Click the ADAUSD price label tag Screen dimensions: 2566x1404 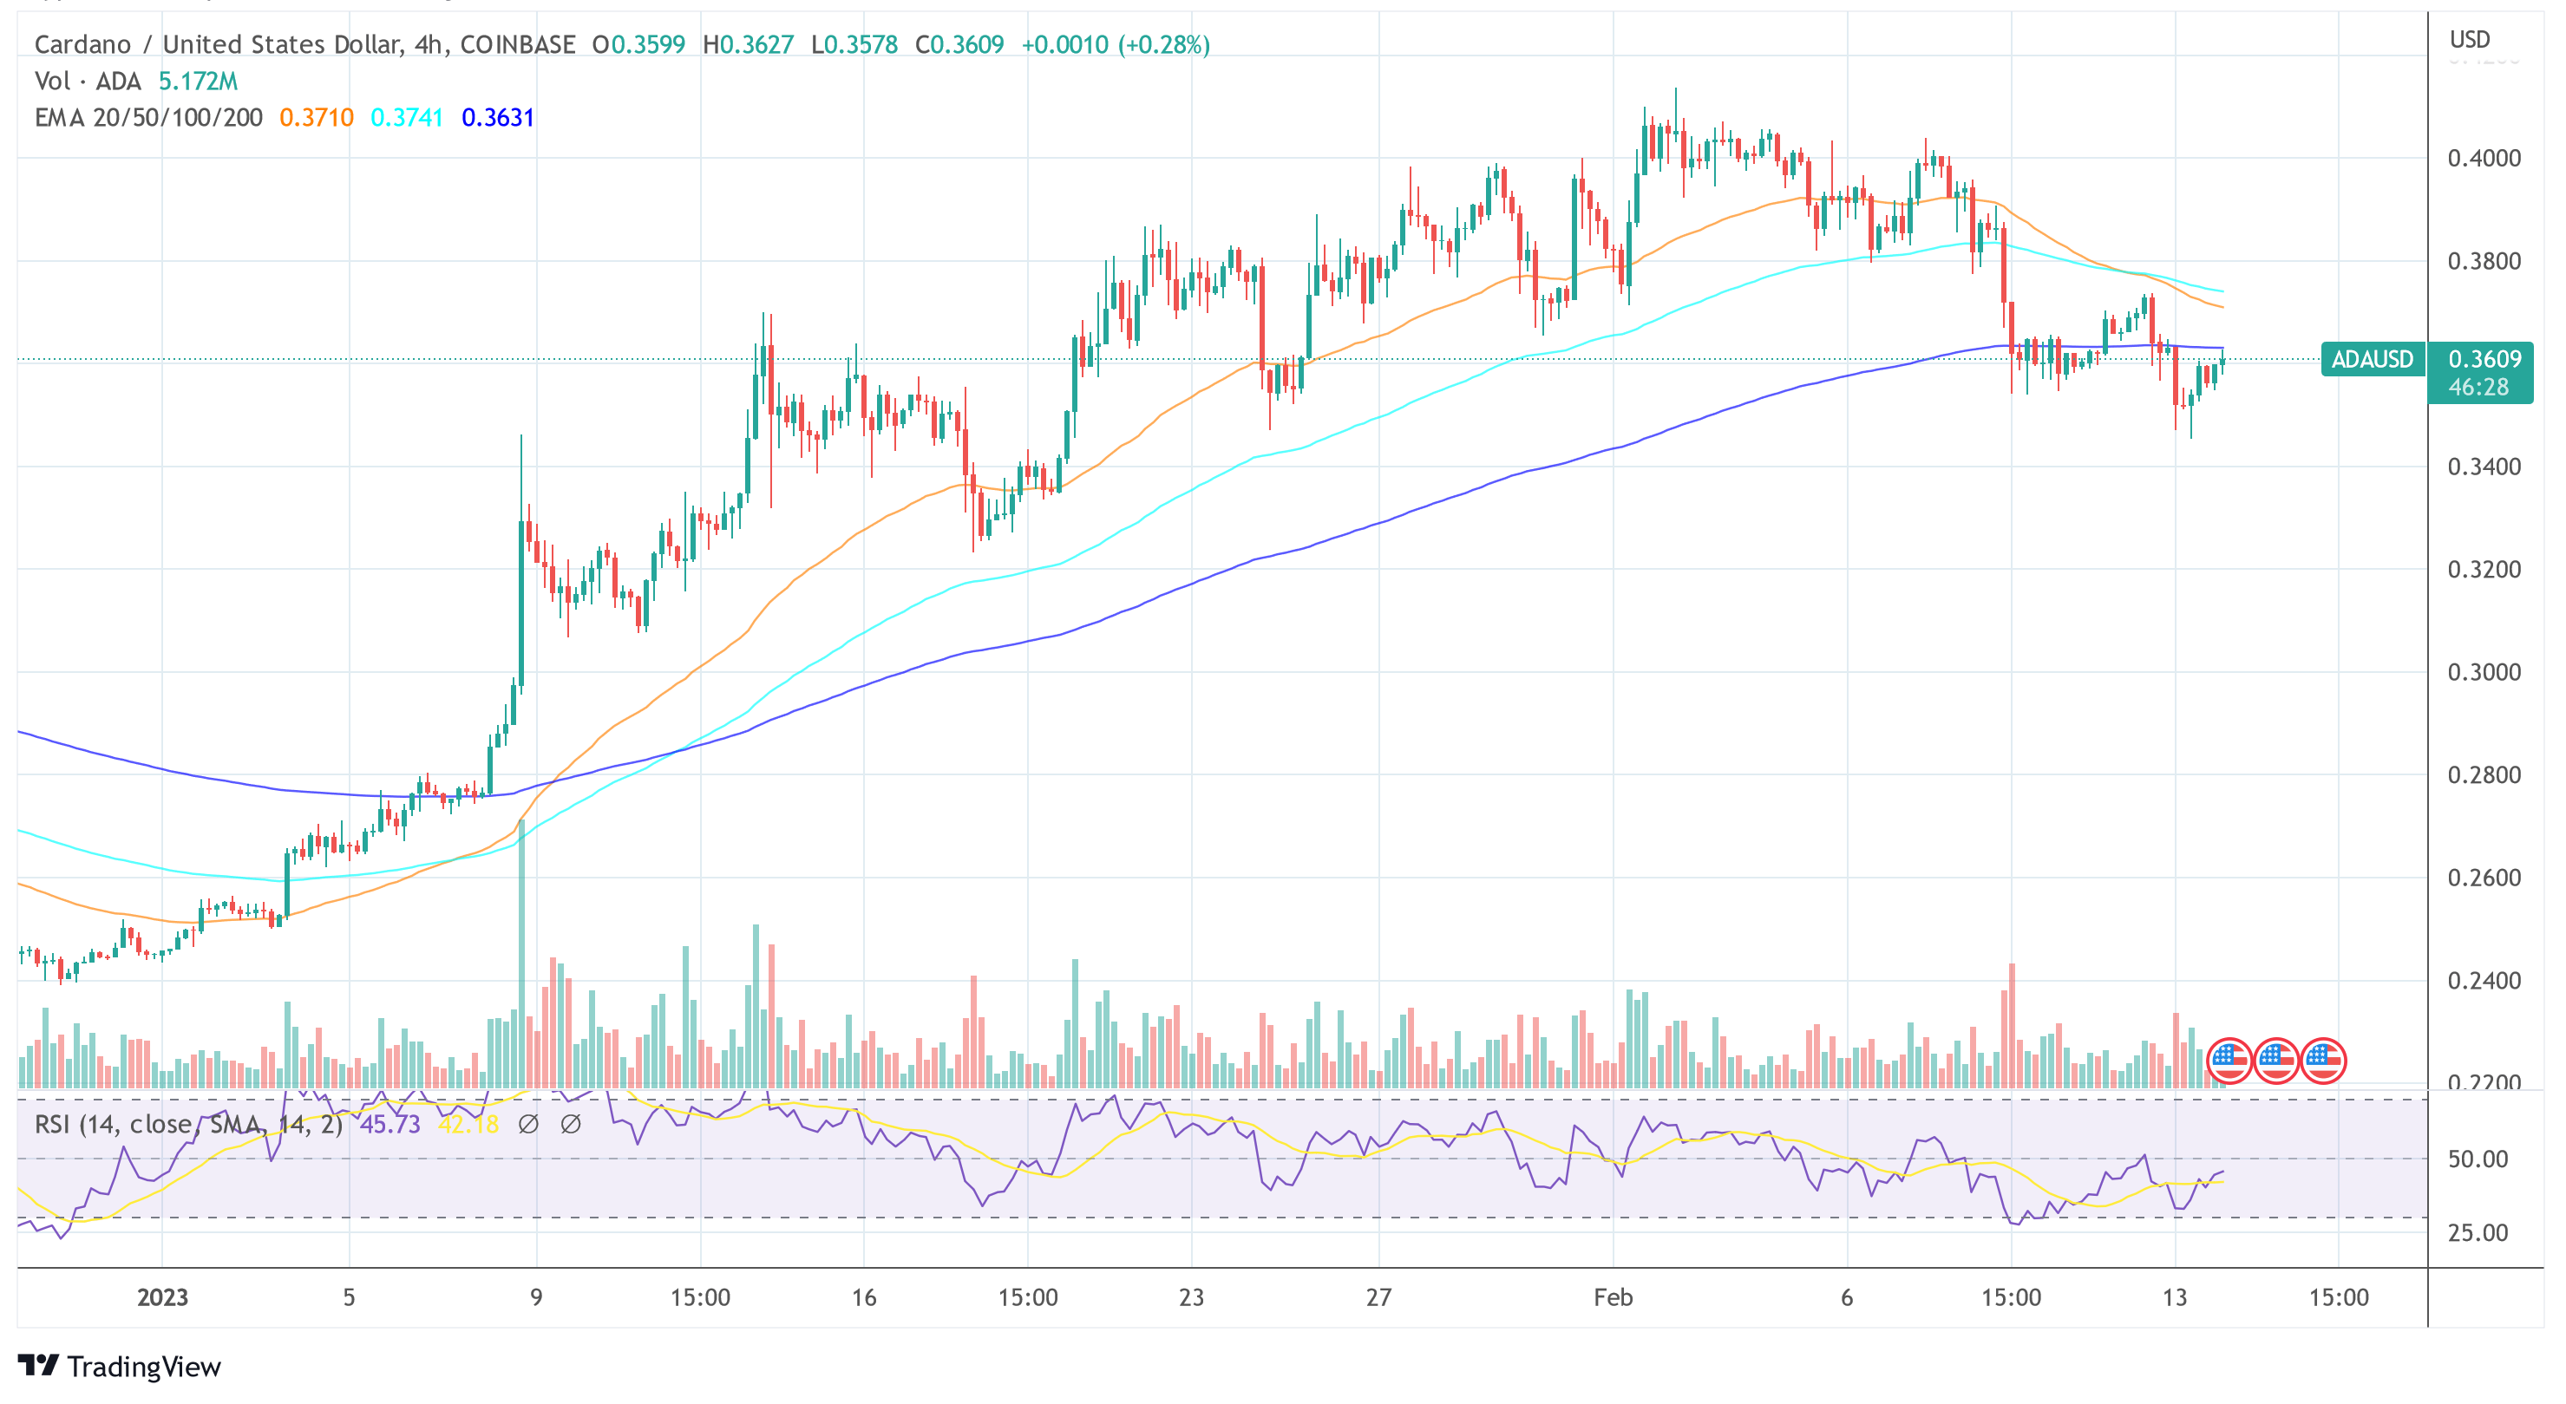pos(2372,358)
